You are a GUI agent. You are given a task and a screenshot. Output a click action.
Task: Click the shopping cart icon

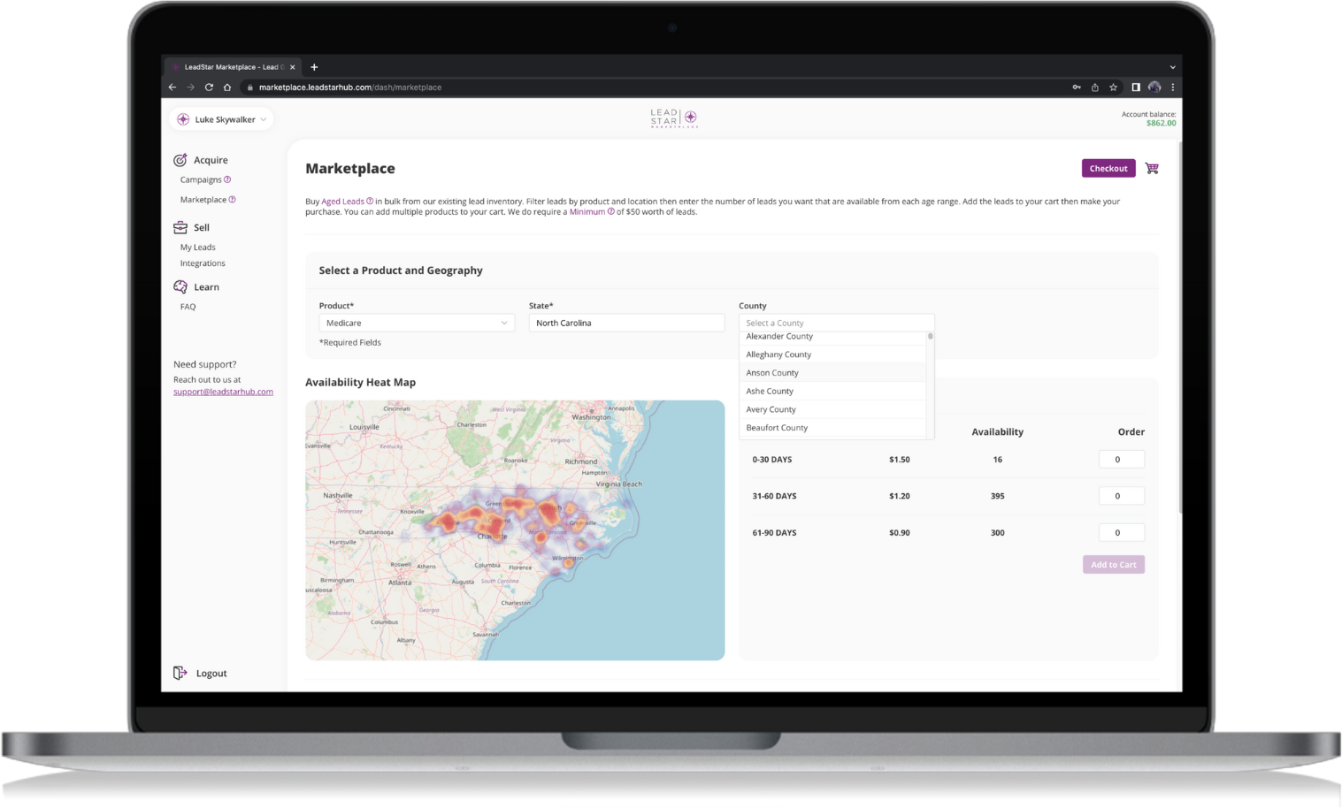click(x=1152, y=168)
